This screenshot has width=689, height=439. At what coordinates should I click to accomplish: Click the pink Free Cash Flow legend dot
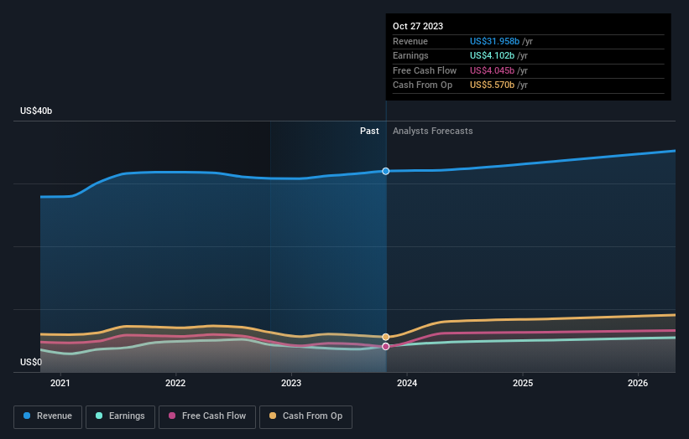[172, 416]
